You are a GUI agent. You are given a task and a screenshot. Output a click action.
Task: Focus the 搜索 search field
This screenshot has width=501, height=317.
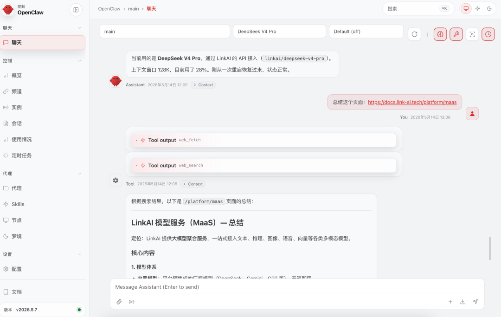[418, 9]
